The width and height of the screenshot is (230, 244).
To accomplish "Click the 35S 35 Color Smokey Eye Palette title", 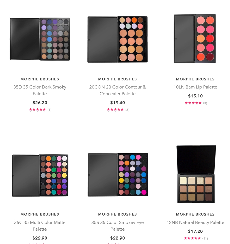I will coord(118,226).
